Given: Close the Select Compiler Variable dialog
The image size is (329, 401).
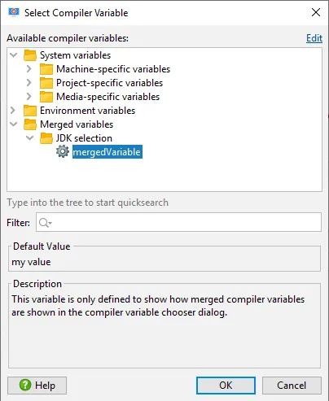Looking at the screenshot, I should click(316, 12).
